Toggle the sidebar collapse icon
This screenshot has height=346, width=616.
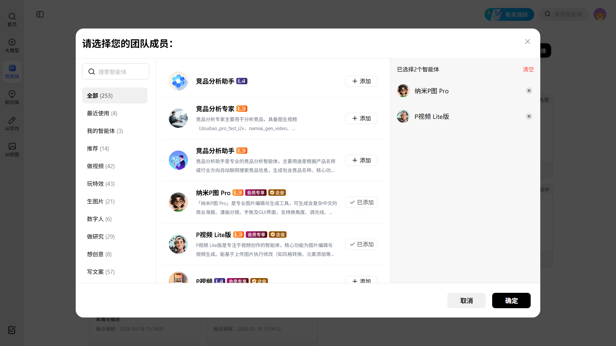point(40,14)
